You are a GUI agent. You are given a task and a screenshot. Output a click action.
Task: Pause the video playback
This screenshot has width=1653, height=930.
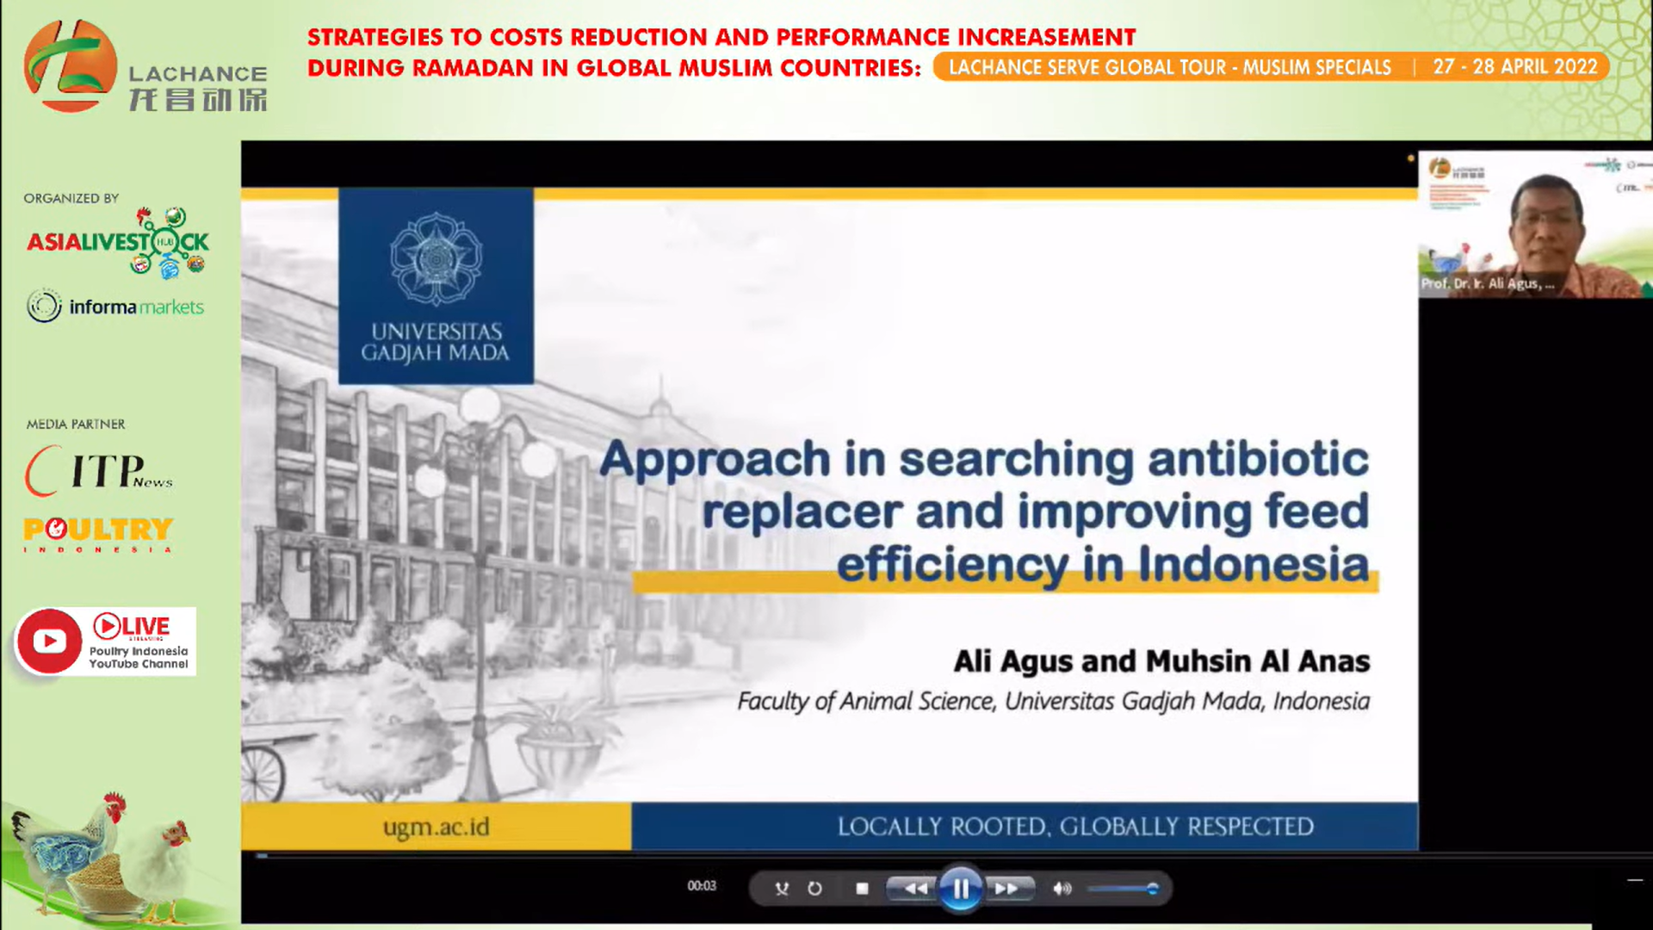coord(960,888)
